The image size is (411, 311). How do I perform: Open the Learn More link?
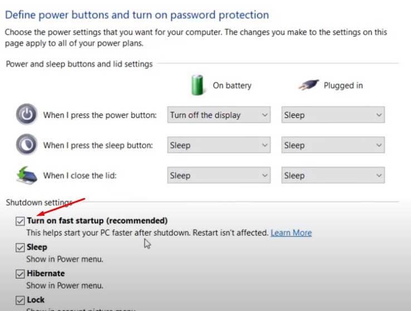point(291,232)
